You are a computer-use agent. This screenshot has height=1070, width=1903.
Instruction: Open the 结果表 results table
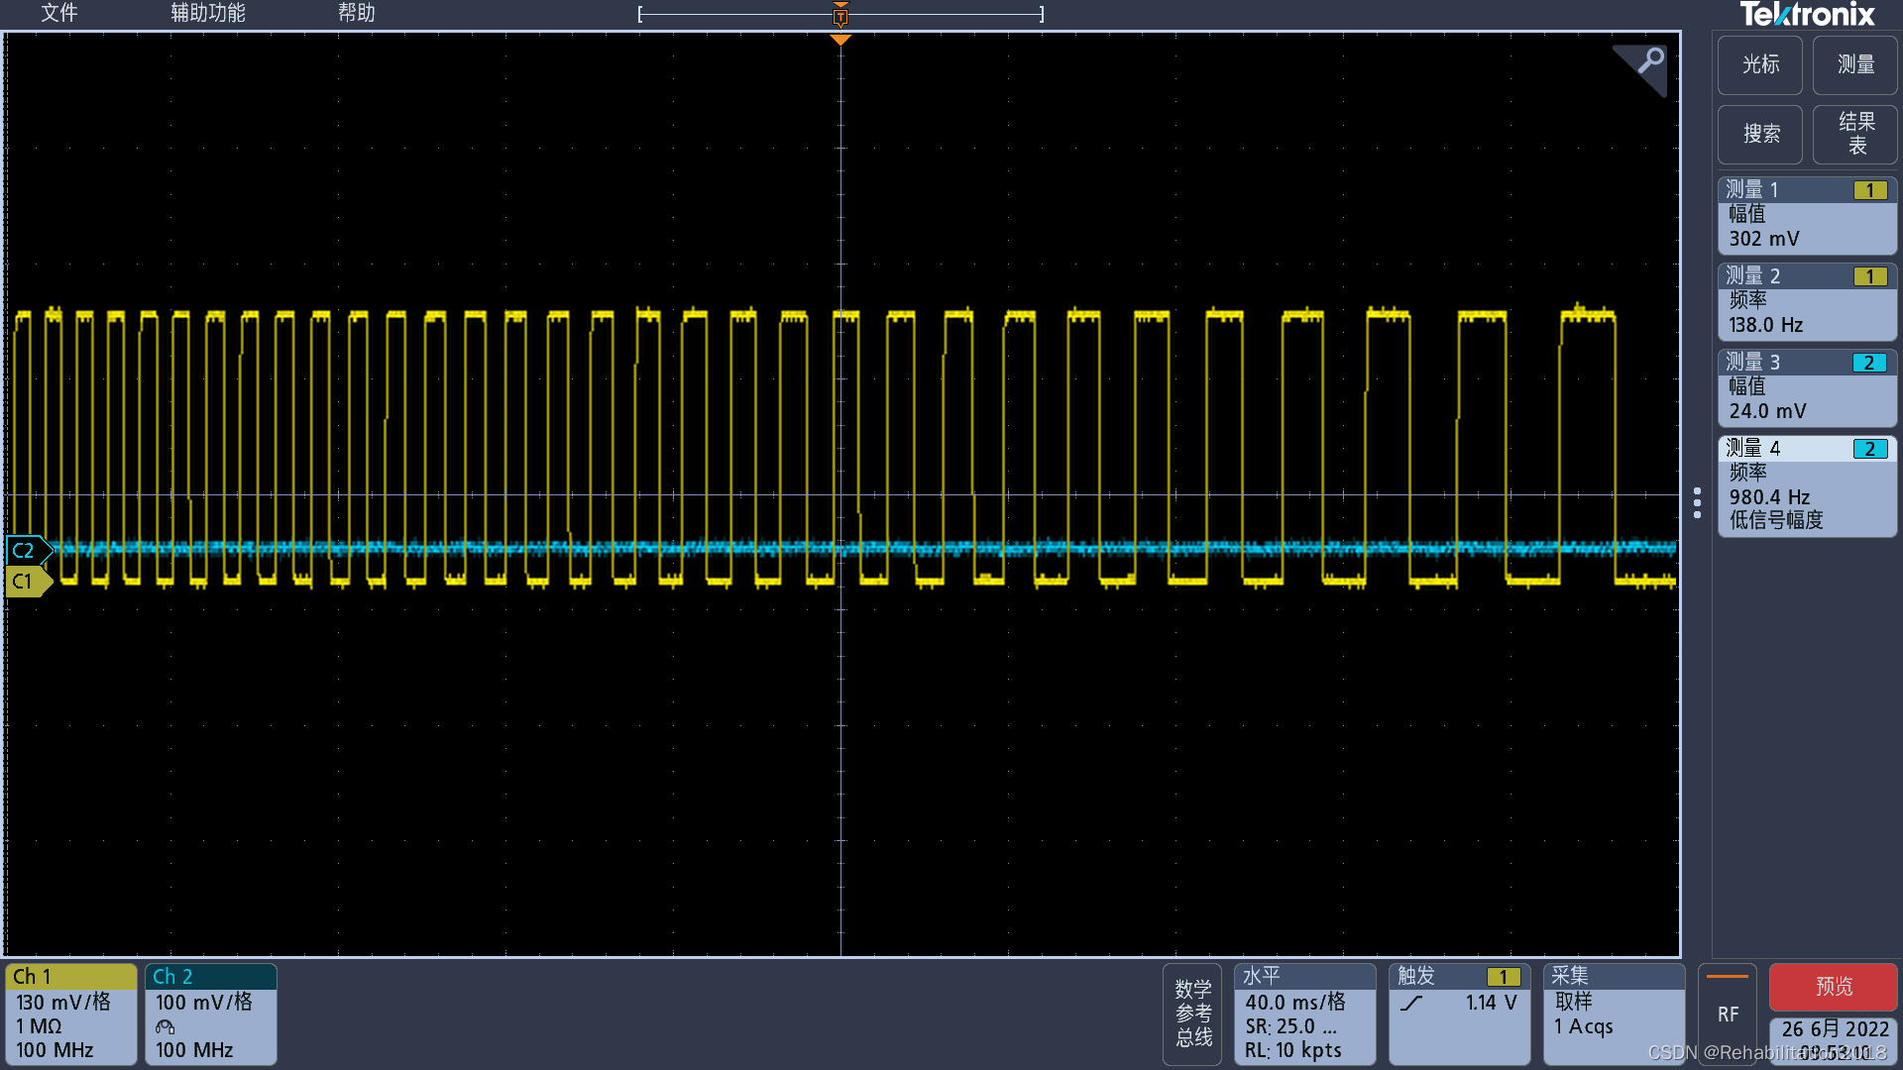[1855, 134]
